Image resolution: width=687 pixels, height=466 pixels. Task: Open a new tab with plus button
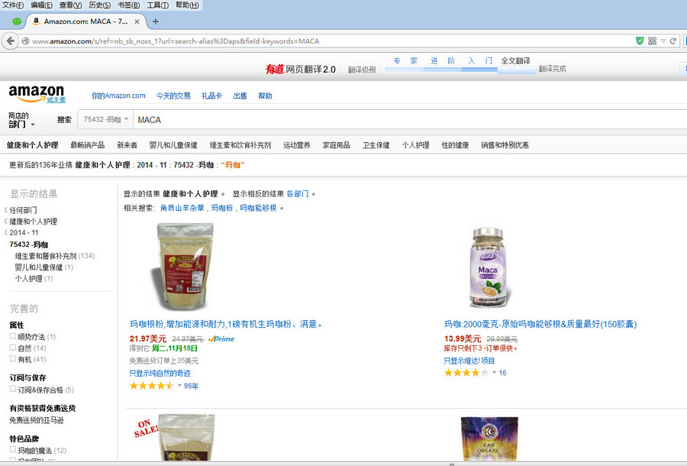coord(156,21)
